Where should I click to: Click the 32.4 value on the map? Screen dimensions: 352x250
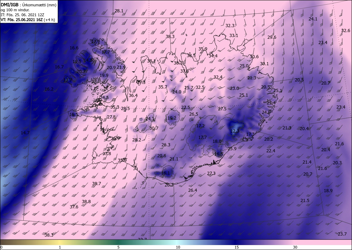tap(218, 77)
